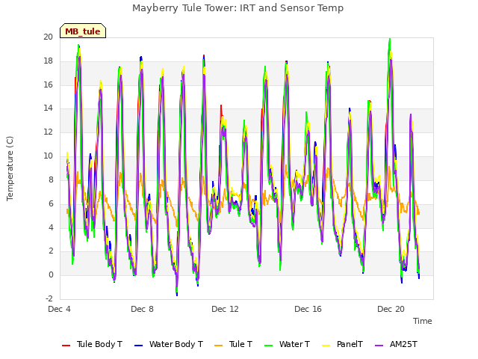Click the Dec 20 x-axis tick

coord(391,309)
